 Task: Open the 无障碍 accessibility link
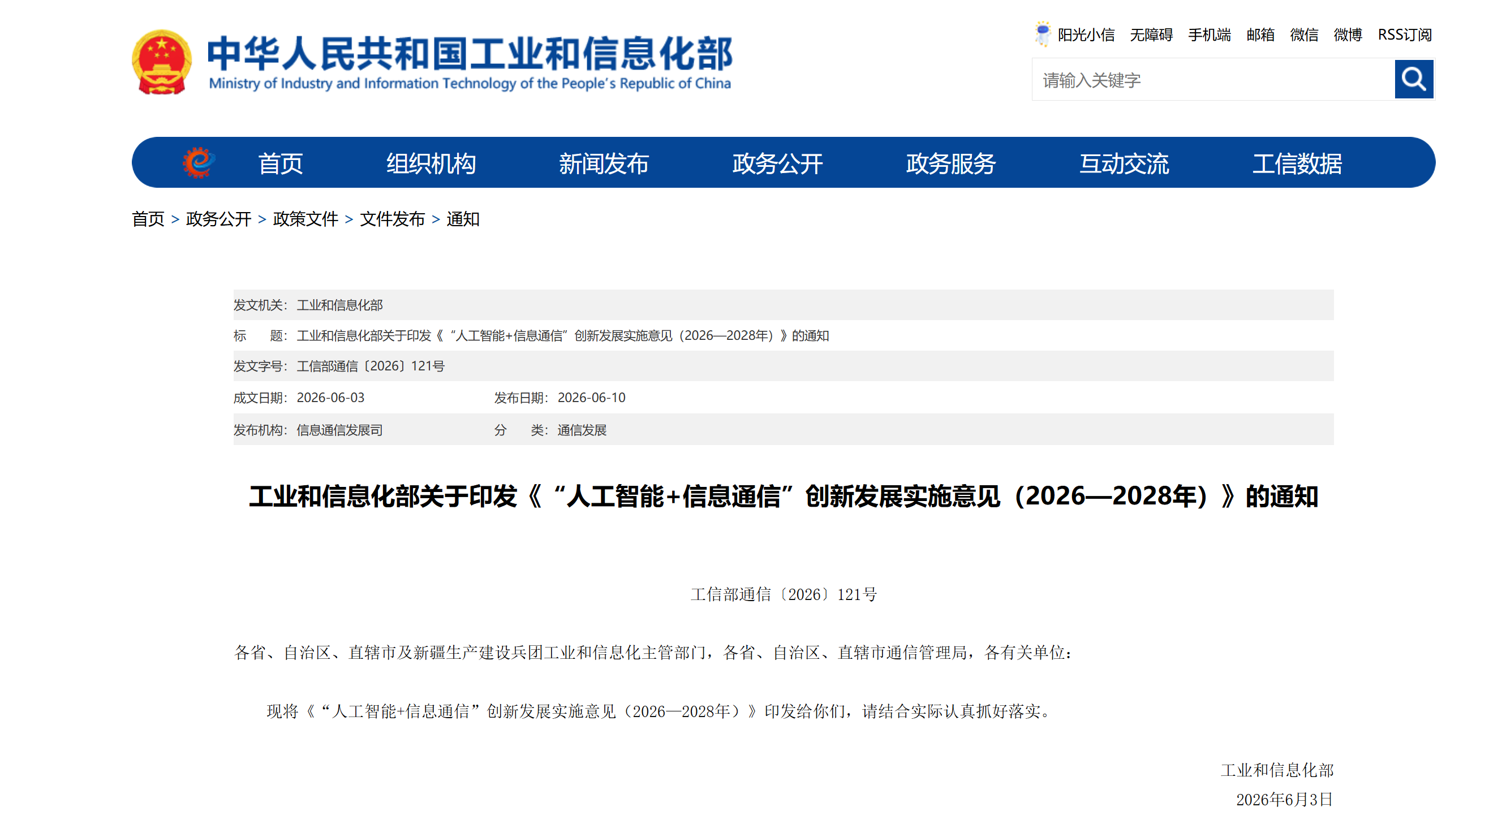(1151, 34)
